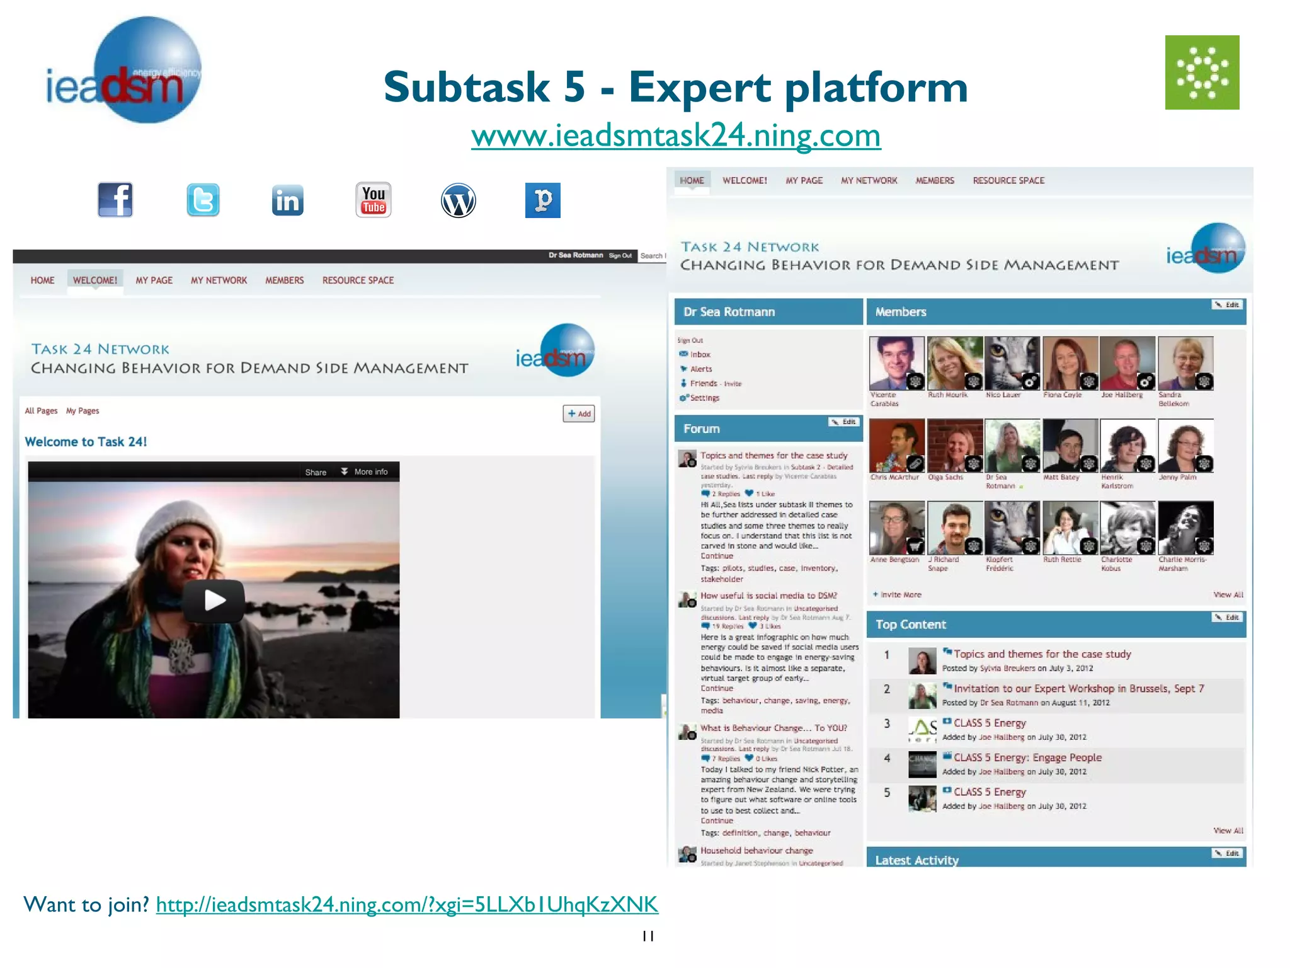Open Friends in the user panel

[704, 384]
